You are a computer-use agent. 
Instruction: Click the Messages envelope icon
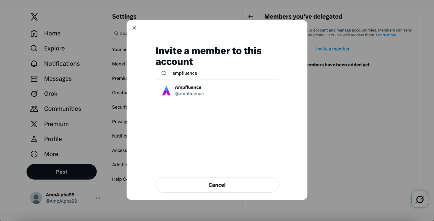coord(34,79)
